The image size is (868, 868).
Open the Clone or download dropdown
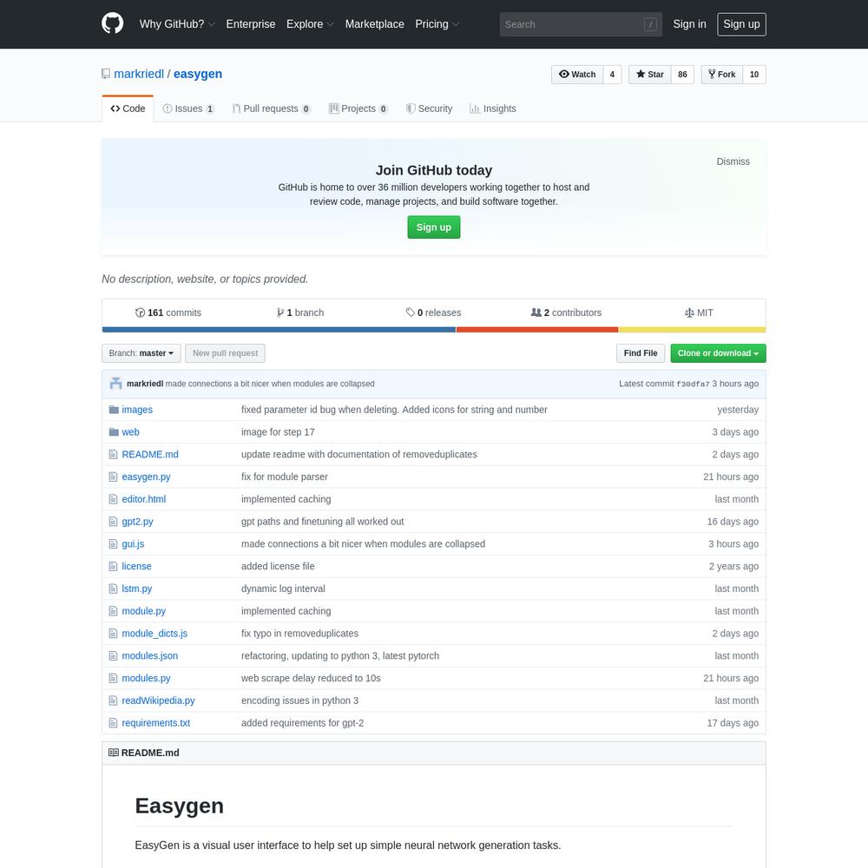click(x=718, y=353)
